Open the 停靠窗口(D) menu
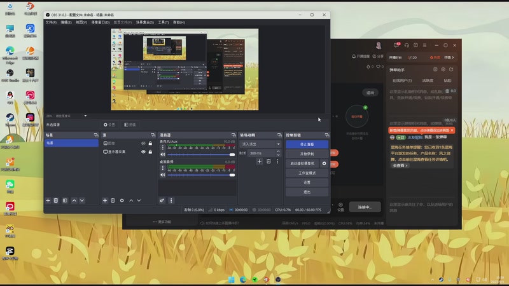Image resolution: width=509 pixels, height=286 pixels. pos(101,22)
